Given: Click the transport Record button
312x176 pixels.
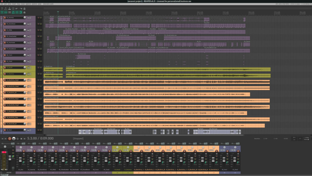Looking at the screenshot, I should pyautogui.click(x=10, y=139).
